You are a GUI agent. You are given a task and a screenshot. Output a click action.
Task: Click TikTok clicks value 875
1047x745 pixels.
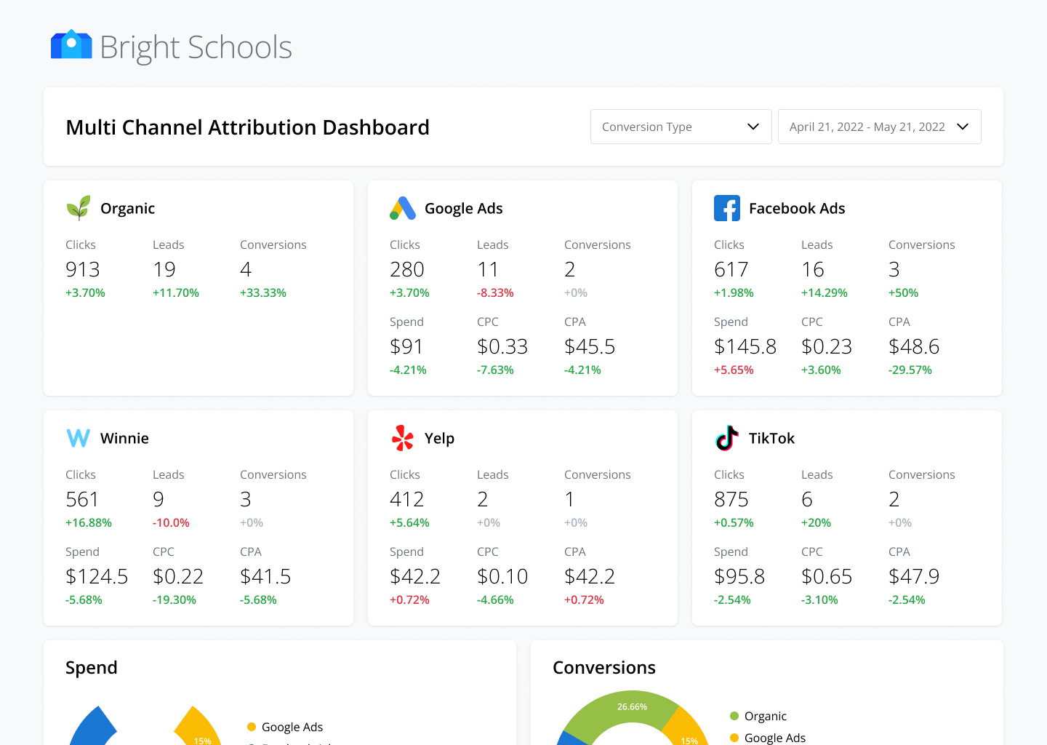pyautogui.click(x=731, y=499)
